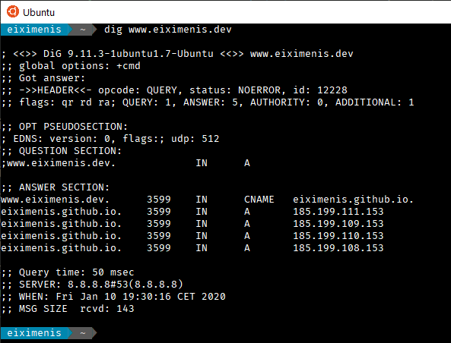Click 'www.eiximenis.dev.' in the answer section
This screenshot has height=343, width=451.
pos(56,200)
